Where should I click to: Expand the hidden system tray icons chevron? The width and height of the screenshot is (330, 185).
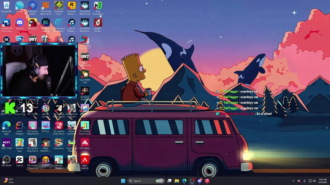(293, 181)
